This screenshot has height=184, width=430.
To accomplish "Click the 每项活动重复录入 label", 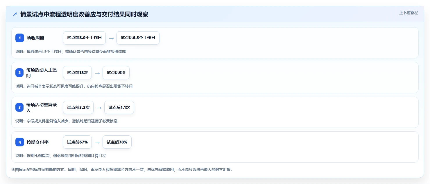I will pos(42,107).
